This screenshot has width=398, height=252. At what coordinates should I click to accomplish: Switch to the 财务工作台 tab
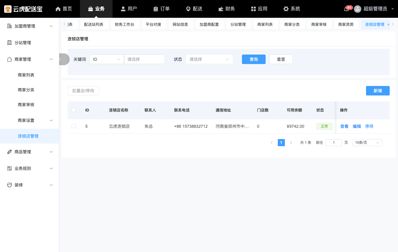[124, 25]
